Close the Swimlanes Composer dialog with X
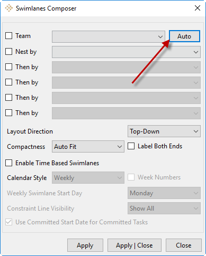The width and height of the screenshot is (206, 256). pyautogui.click(x=198, y=8)
